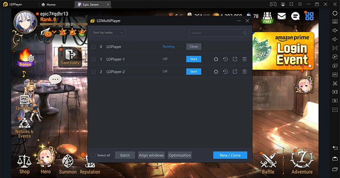The height and width of the screenshot is (178, 340).
Task: Expand the Sort by index dropdown
Action: click(x=108, y=33)
